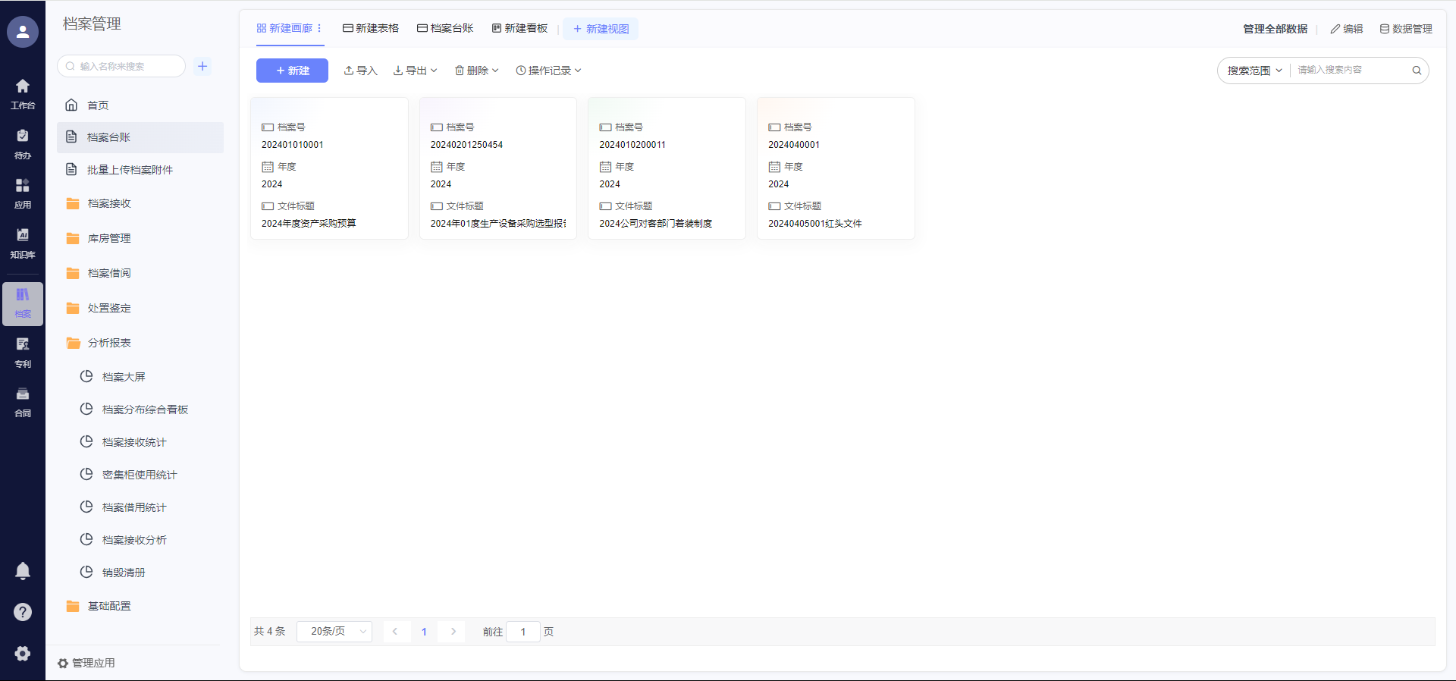Switch to the 新建表格 view tab

tap(371, 29)
